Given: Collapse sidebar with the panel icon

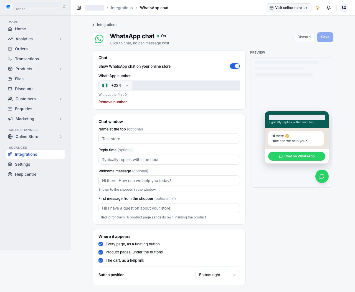Looking at the screenshot, I should pos(79,8).
